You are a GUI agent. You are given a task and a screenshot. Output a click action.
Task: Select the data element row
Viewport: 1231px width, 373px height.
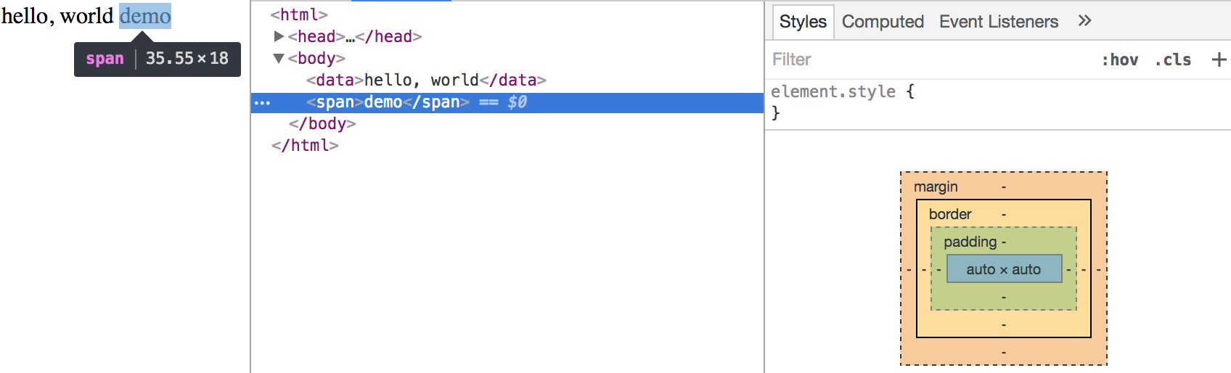[x=425, y=80]
